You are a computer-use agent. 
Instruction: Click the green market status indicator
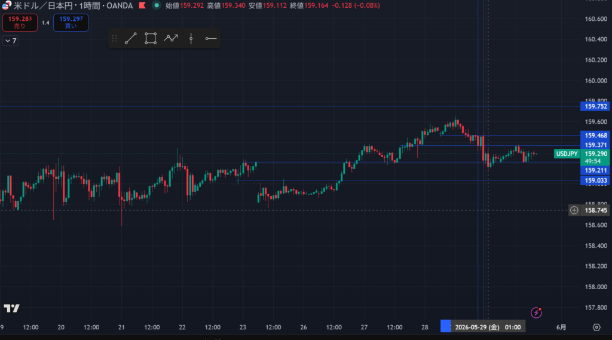click(x=156, y=5)
